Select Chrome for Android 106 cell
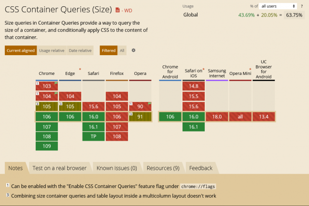Viewport: 309px width, 206px height. pyautogui.click(x=170, y=117)
